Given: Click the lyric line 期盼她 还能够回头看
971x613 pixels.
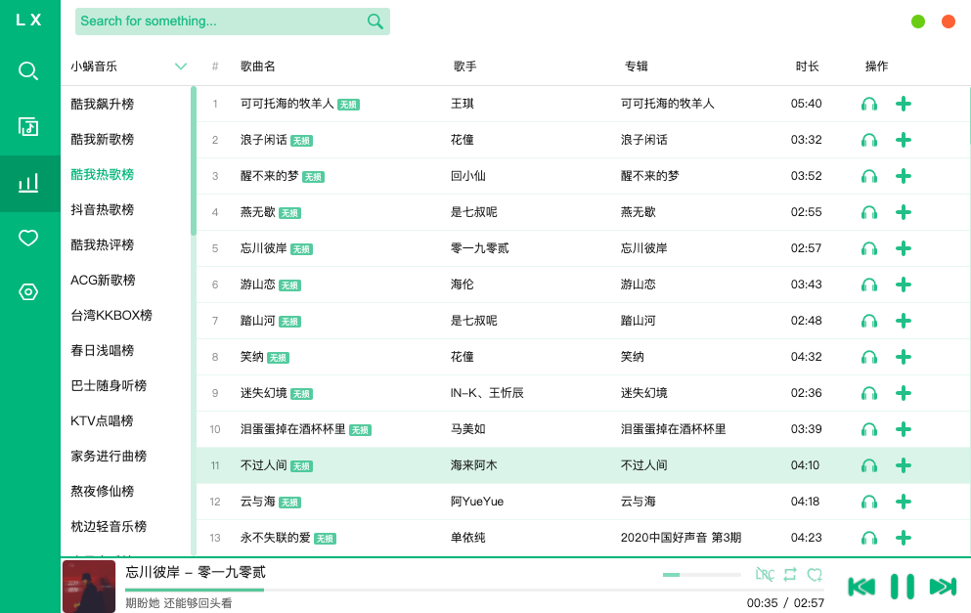Looking at the screenshot, I should click(178, 603).
